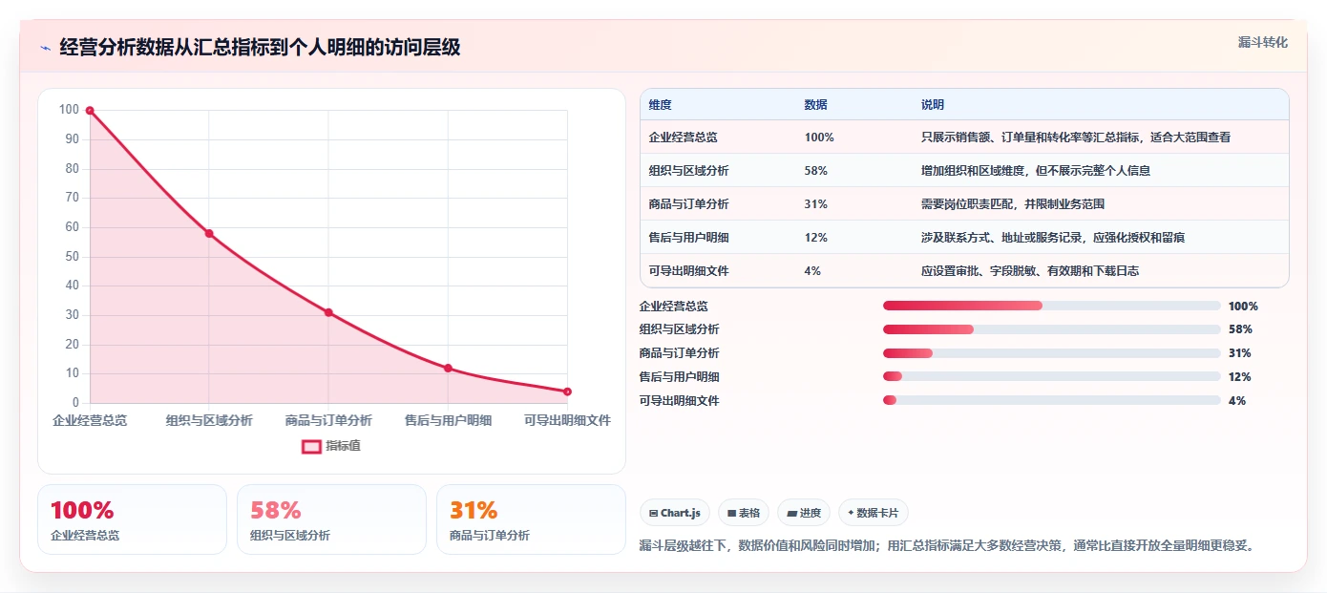Click the 商品与订单分析 progress bar
This screenshot has height=593, width=1327.
(x=1052, y=353)
